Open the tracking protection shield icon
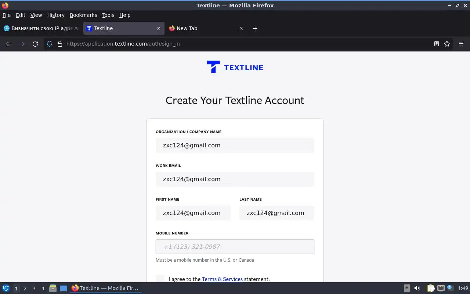470x294 pixels. click(50, 44)
